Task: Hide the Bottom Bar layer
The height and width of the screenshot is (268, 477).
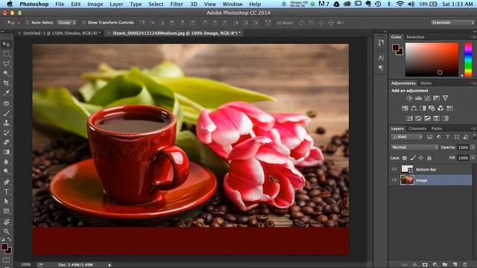Action: 394,169
